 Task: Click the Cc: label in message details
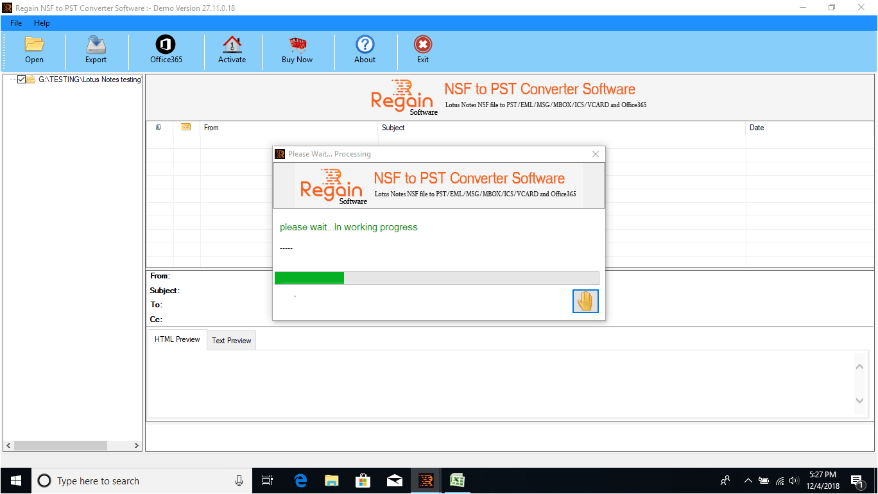click(156, 319)
